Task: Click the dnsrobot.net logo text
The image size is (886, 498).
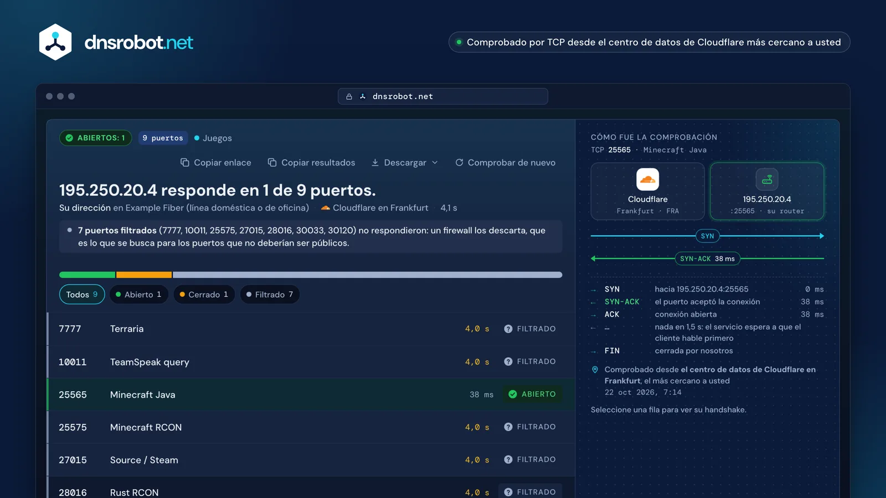Action: [139, 42]
